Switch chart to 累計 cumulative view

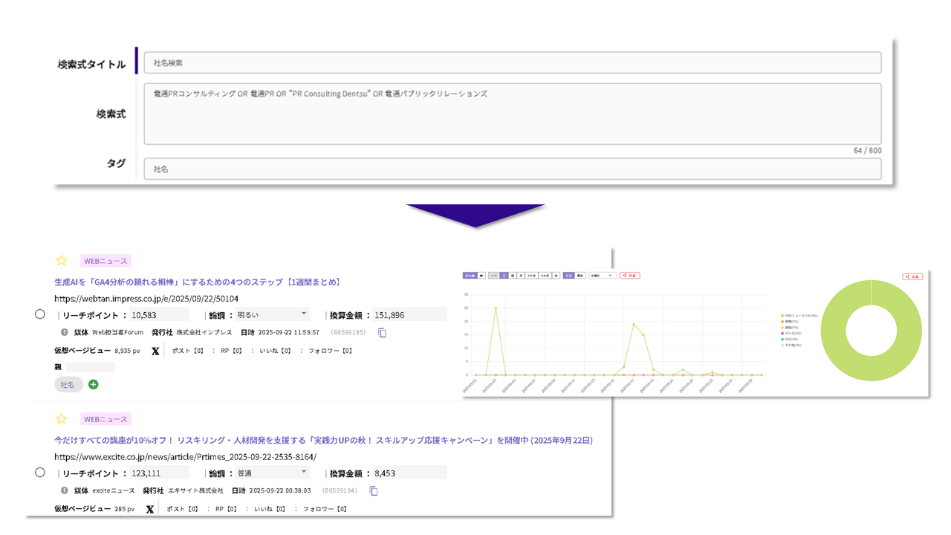579,275
